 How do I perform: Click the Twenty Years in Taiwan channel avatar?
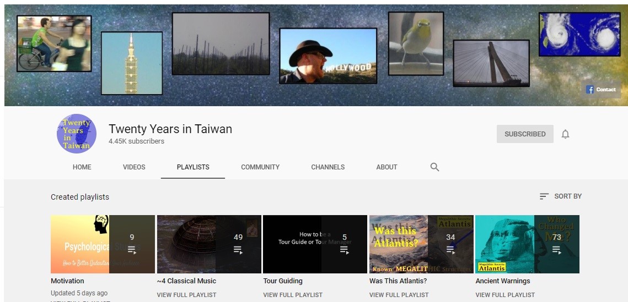(77, 134)
